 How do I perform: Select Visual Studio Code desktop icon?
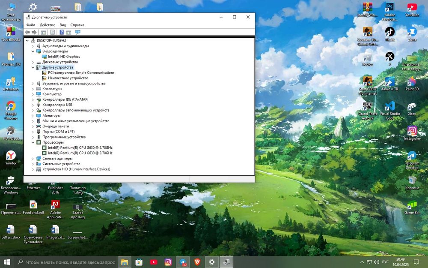pos(390,111)
